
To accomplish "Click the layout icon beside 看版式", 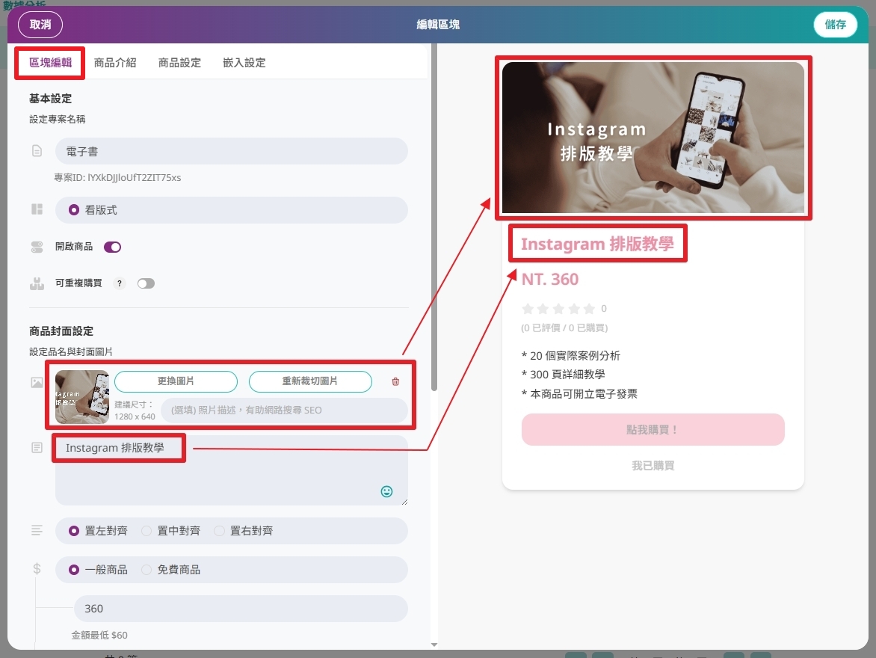I will click(x=37, y=209).
